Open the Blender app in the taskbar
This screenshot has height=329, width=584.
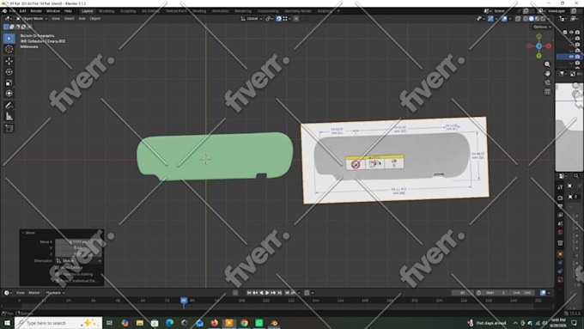tap(274, 323)
